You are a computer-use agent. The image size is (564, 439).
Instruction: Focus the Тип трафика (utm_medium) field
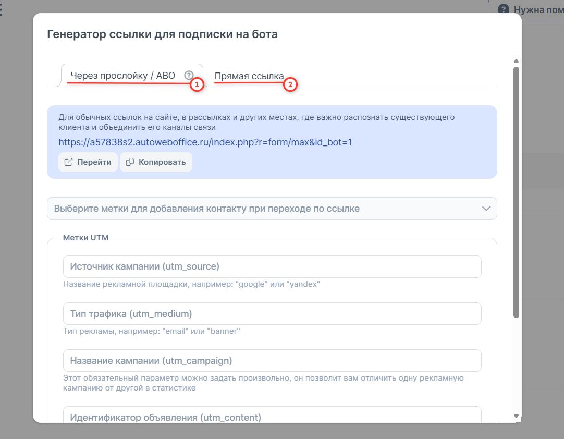272,314
